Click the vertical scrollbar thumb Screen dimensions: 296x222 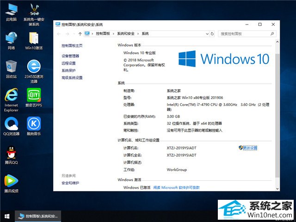(x=277, y=115)
